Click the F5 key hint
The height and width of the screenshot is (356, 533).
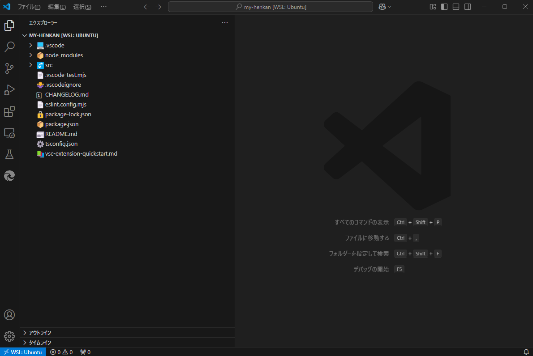click(399, 269)
